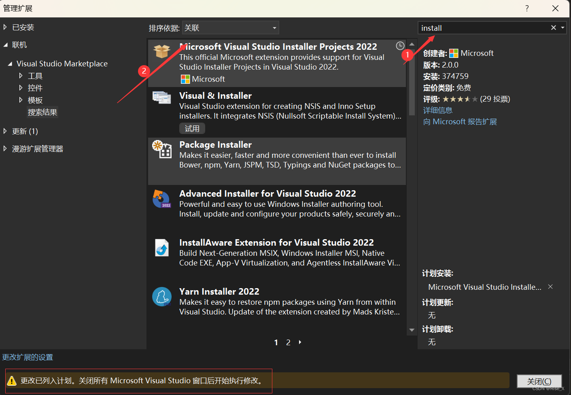The width and height of the screenshot is (571, 395).
Task: Expand the 工具 node under Visual Studio Marketplace
Action: pos(21,75)
